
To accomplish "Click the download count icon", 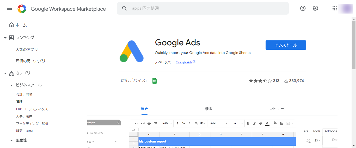I will [286, 81].
